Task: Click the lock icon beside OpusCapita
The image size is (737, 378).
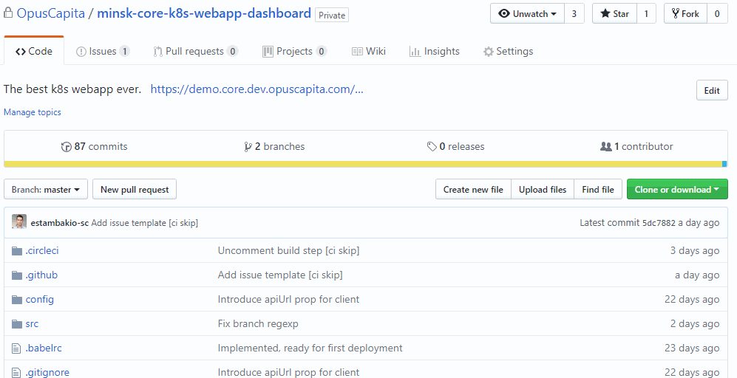Action: click(x=8, y=13)
